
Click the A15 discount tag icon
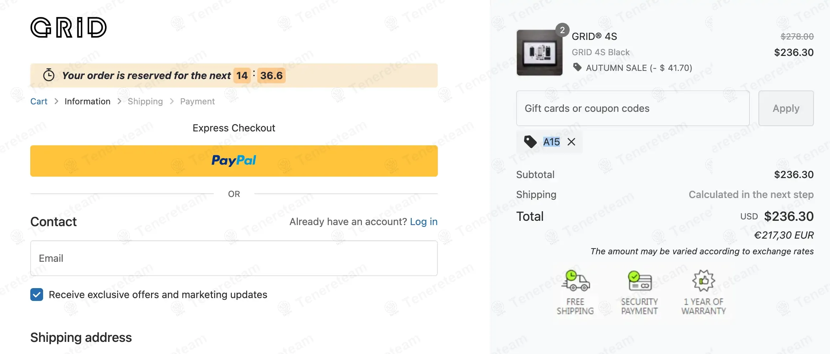coord(530,142)
